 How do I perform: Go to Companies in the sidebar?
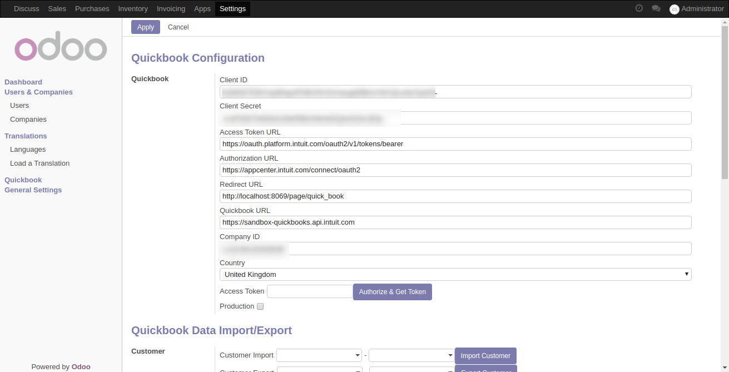coord(28,119)
